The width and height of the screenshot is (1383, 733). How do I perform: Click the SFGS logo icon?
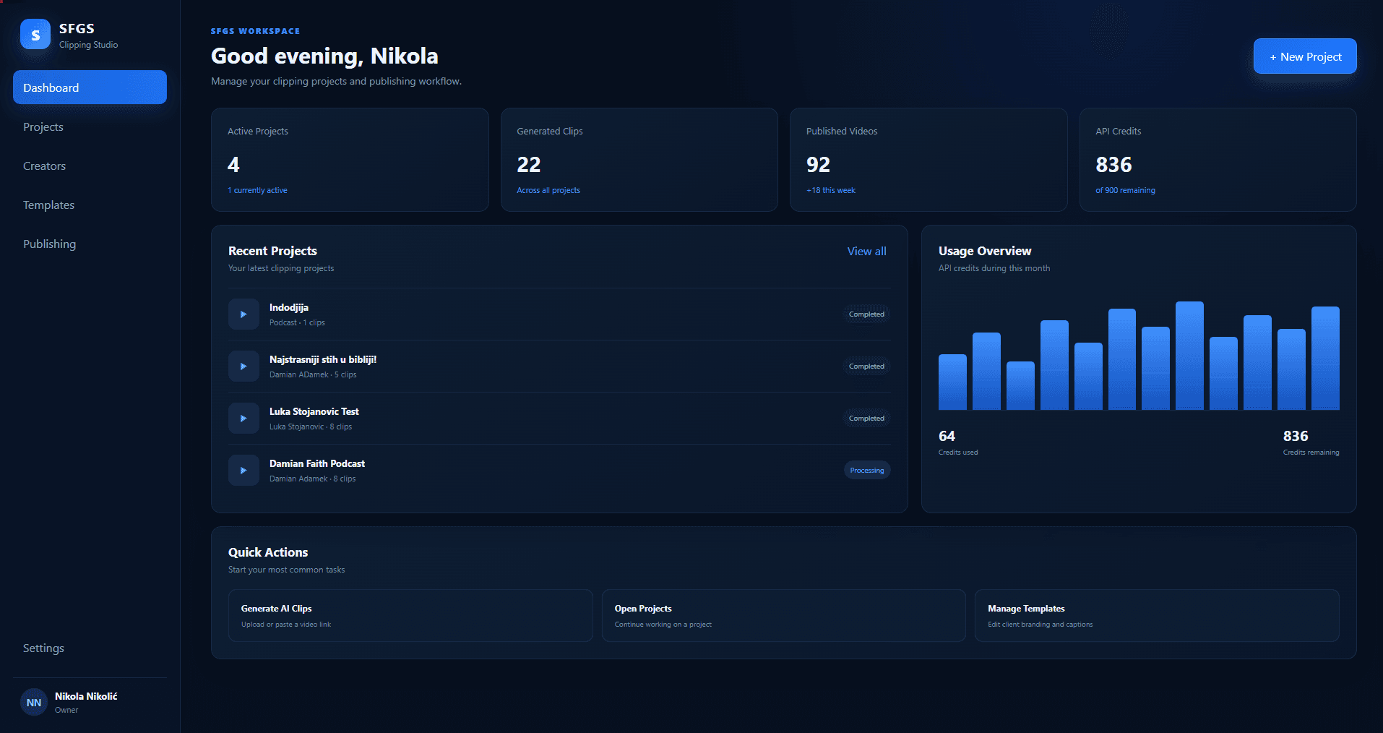[35, 34]
